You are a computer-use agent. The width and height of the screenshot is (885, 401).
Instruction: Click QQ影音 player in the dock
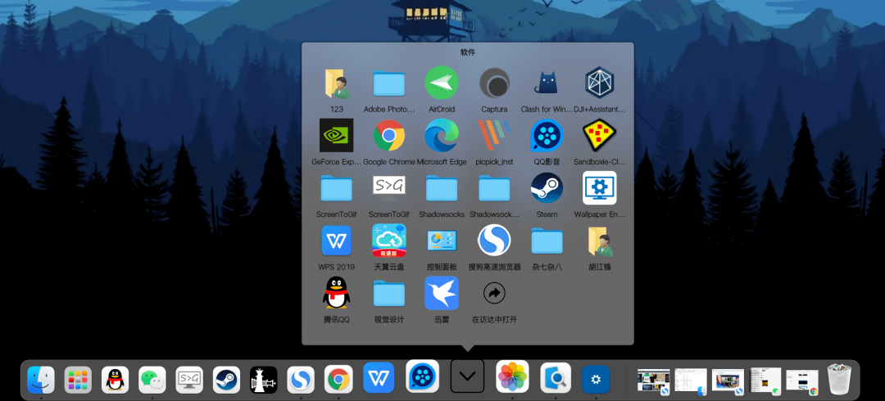point(422,376)
